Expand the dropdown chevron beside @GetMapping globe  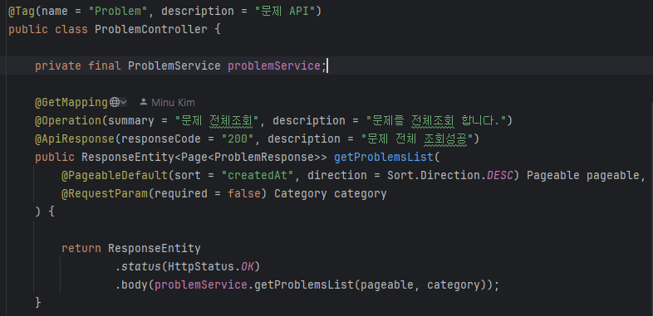pyautogui.click(x=124, y=103)
